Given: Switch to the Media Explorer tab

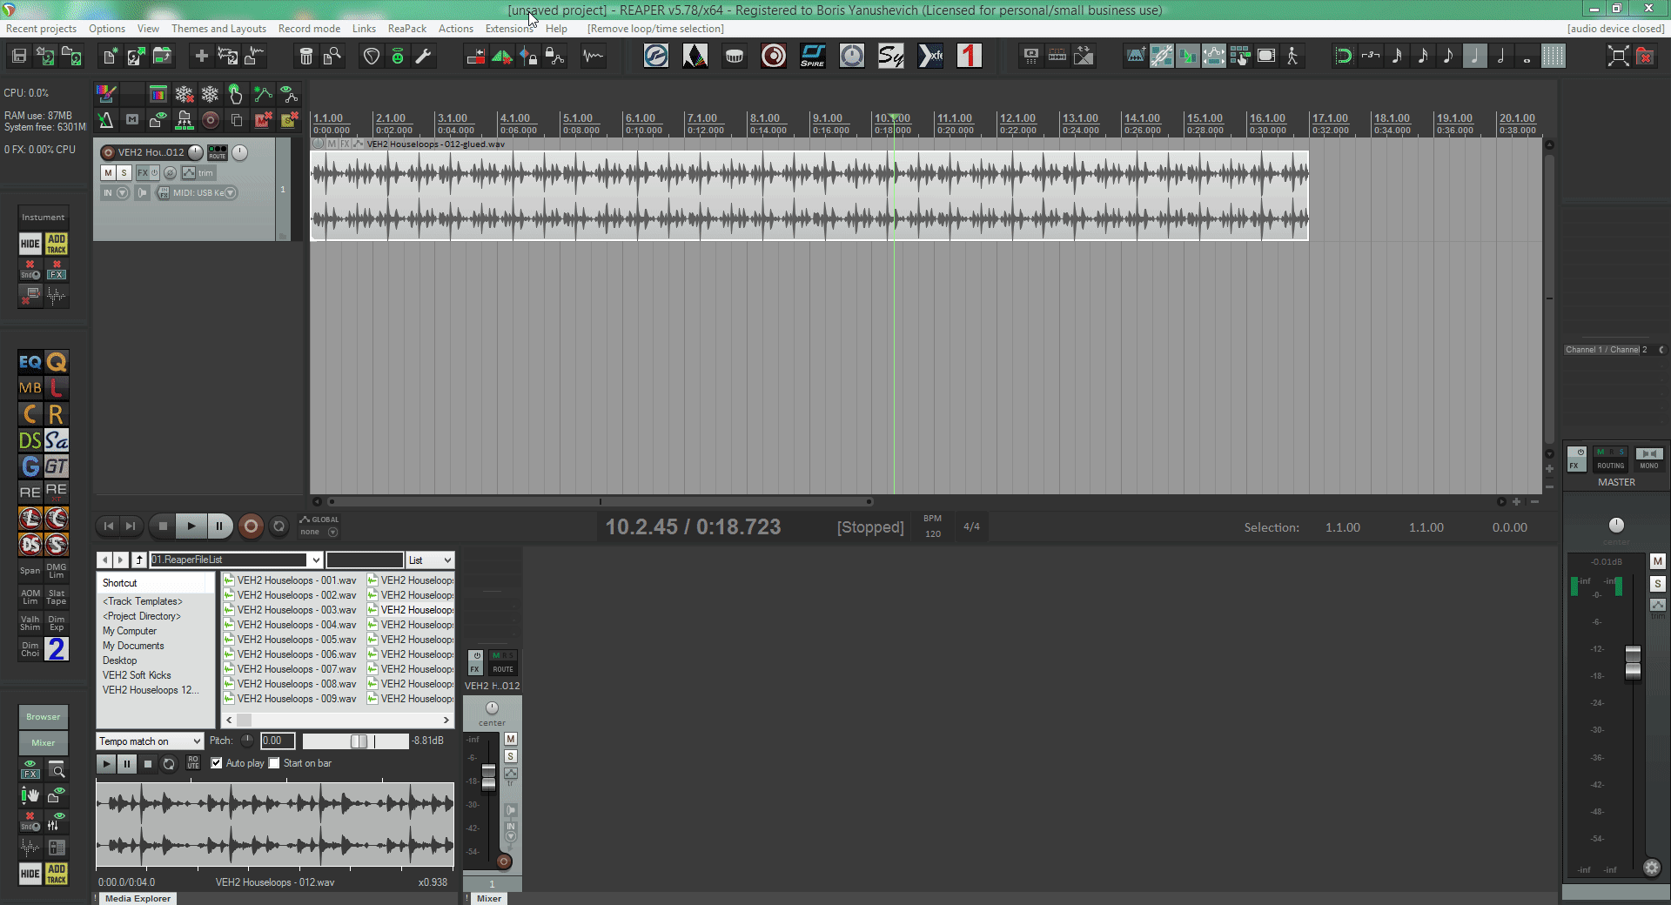Looking at the screenshot, I should [x=138, y=898].
